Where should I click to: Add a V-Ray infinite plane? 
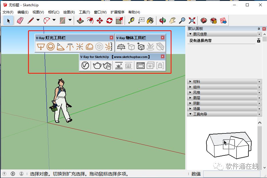(121, 47)
